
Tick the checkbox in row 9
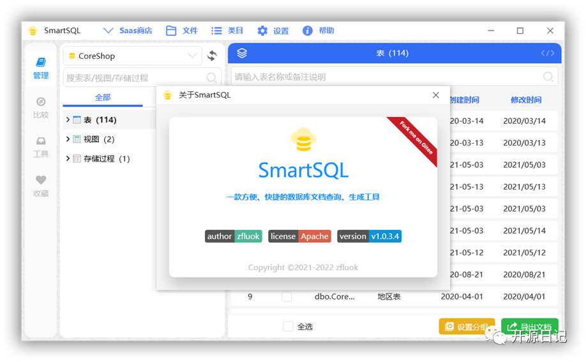pyautogui.click(x=287, y=296)
